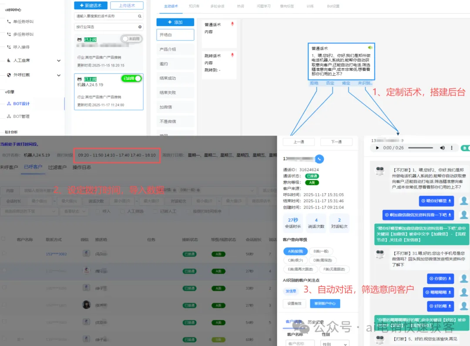Open the 性别 dropdown showing 男
The image size is (470, 346).
(335, 343)
